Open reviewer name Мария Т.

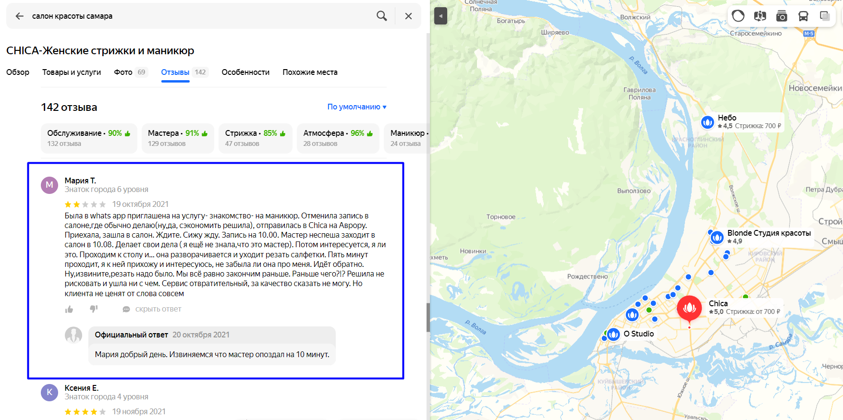tap(80, 180)
